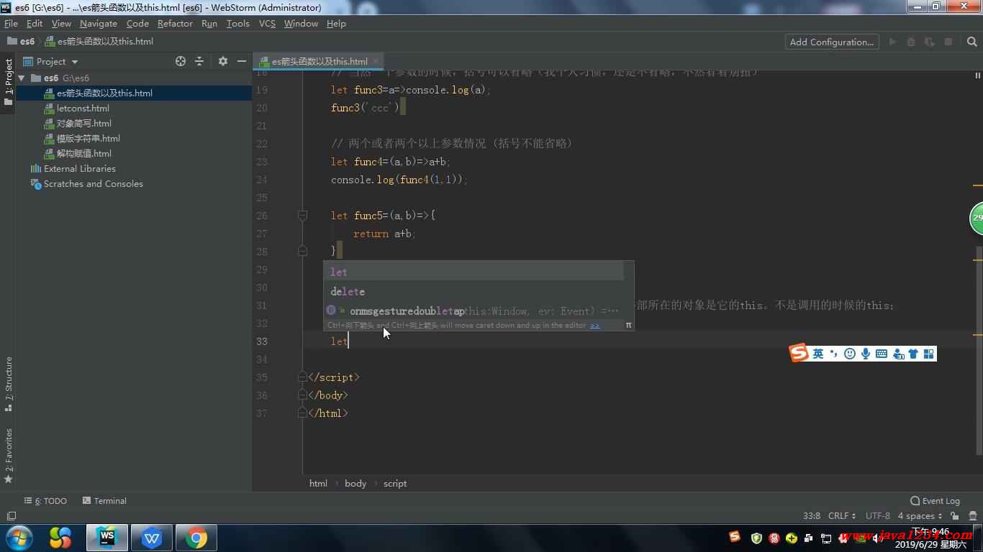Click the pi icon in completion popup
The height and width of the screenshot is (552, 983).
click(628, 325)
